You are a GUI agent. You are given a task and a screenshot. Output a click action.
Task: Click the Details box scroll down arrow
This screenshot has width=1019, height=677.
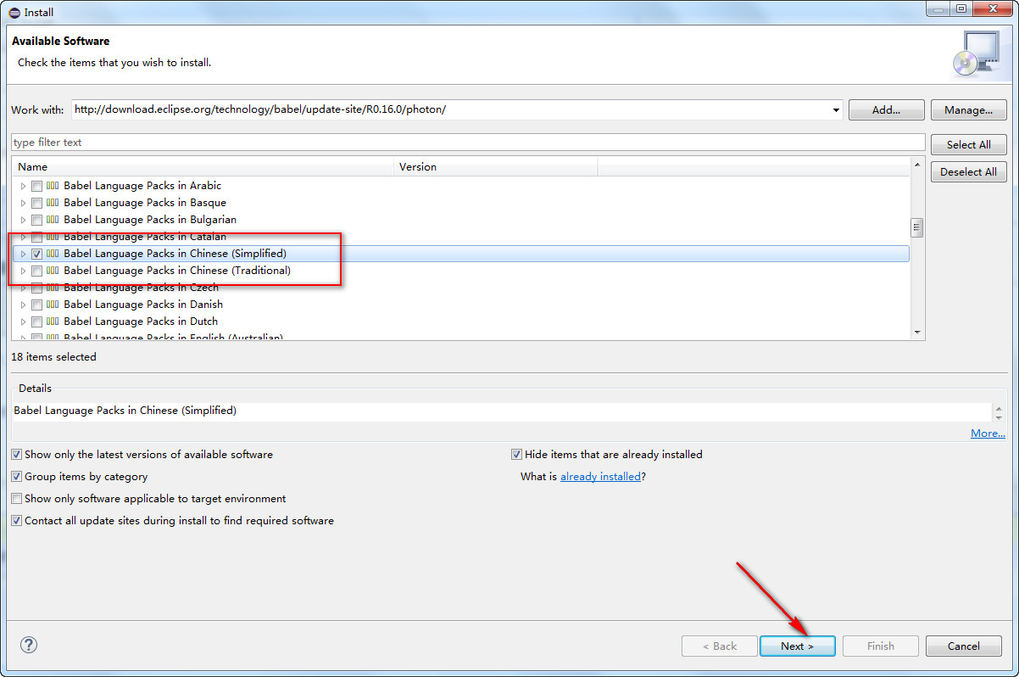999,417
